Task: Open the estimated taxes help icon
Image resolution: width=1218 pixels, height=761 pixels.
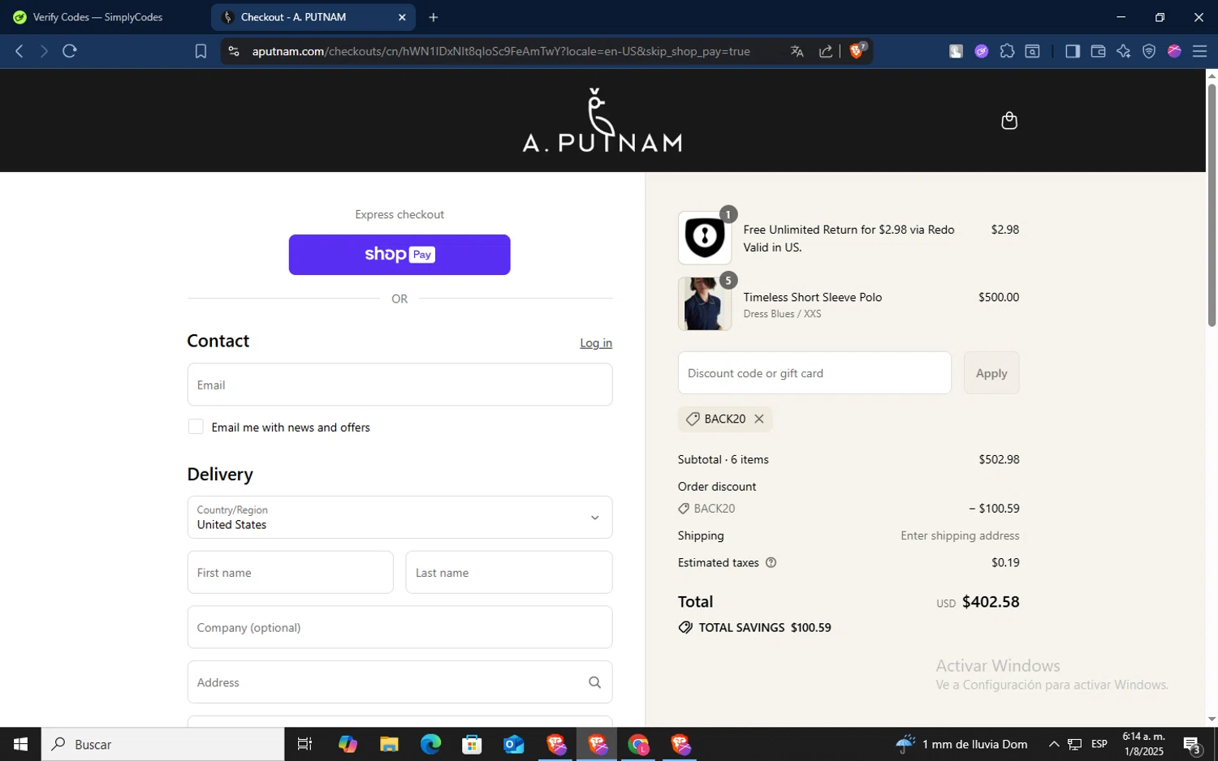Action: tap(771, 562)
